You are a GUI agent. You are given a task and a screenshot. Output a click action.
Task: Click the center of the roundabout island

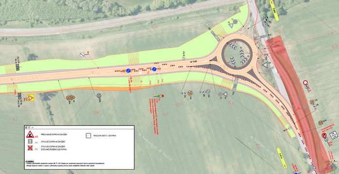coord(238,54)
